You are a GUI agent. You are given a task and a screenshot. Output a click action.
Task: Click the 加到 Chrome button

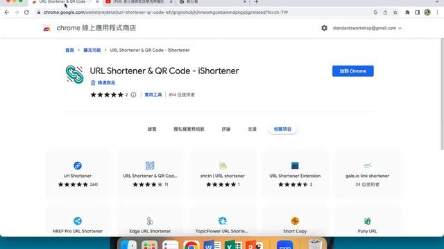[353, 71]
